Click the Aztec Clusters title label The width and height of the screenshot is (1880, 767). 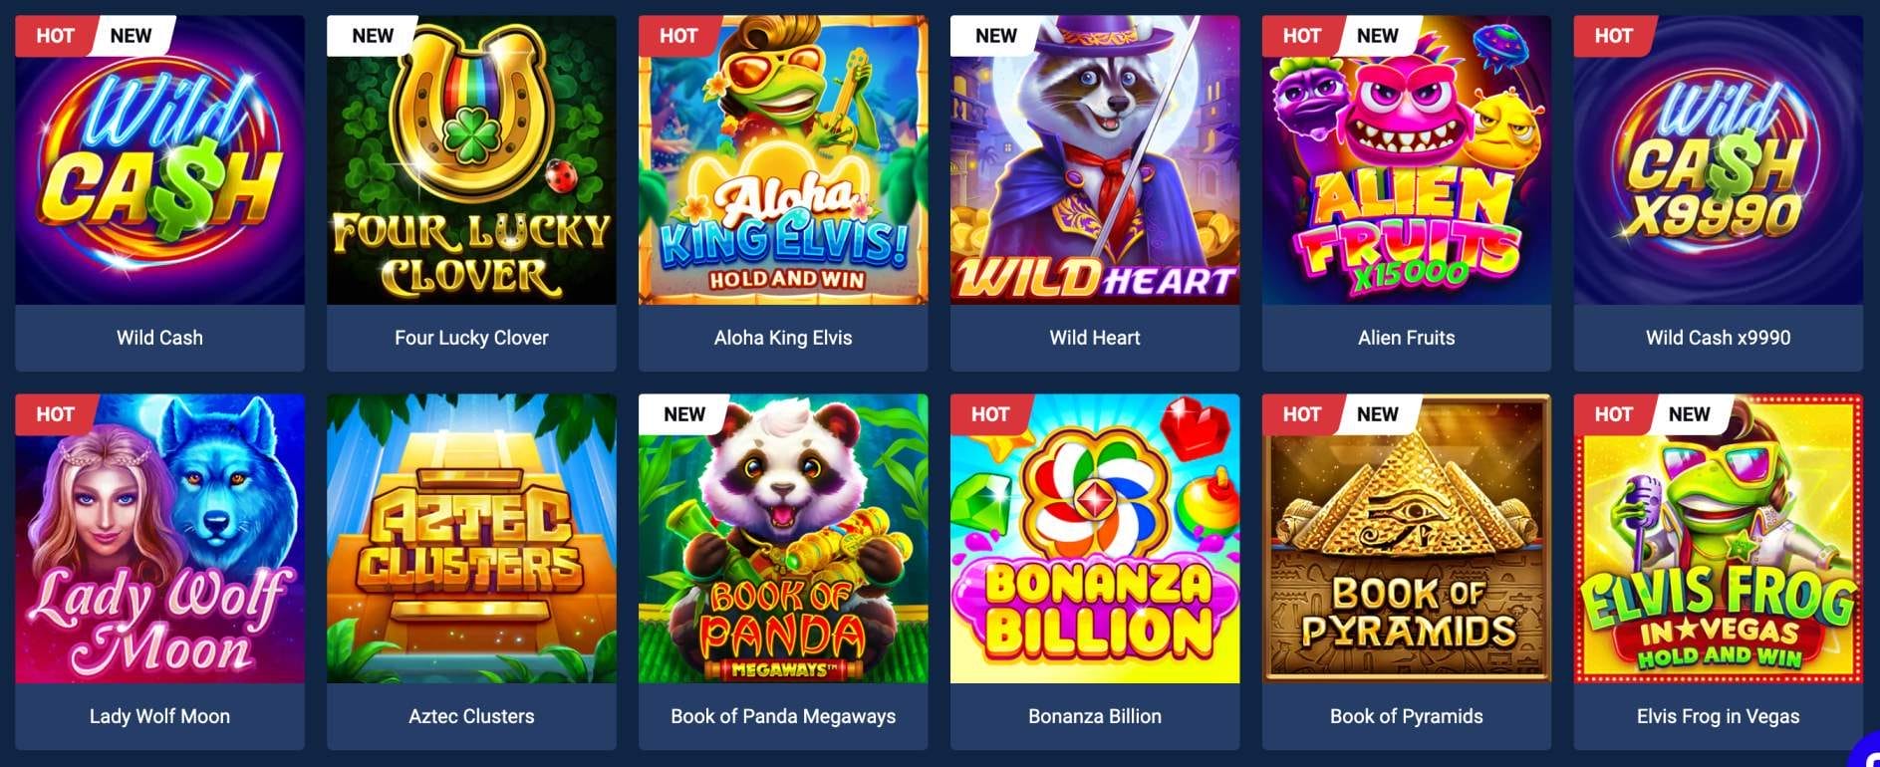click(471, 716)
